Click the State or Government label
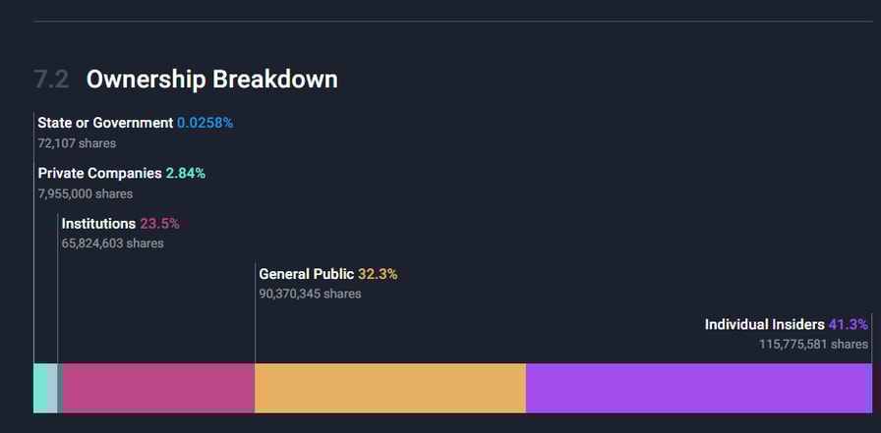The height and width of the screenshot is (433, 881). pyautogui.click(x=105, y=124)
